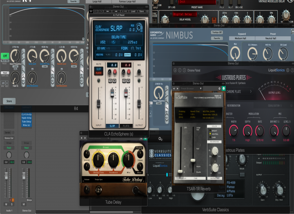Open the Lustrous Plates settings gear
This screenshot has height=214, width=294.
click(x=288, y=70)
